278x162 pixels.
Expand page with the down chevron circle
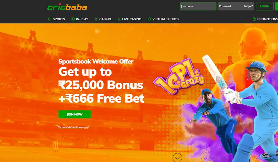[177, 158]
